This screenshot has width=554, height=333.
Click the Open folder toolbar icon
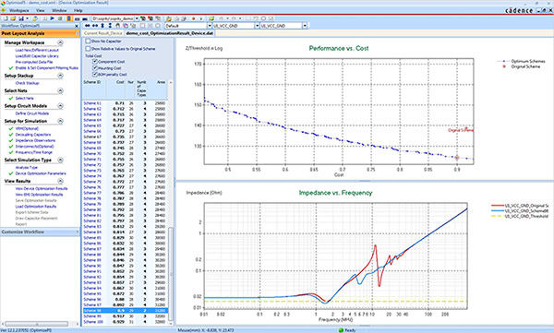coord(13,18)
